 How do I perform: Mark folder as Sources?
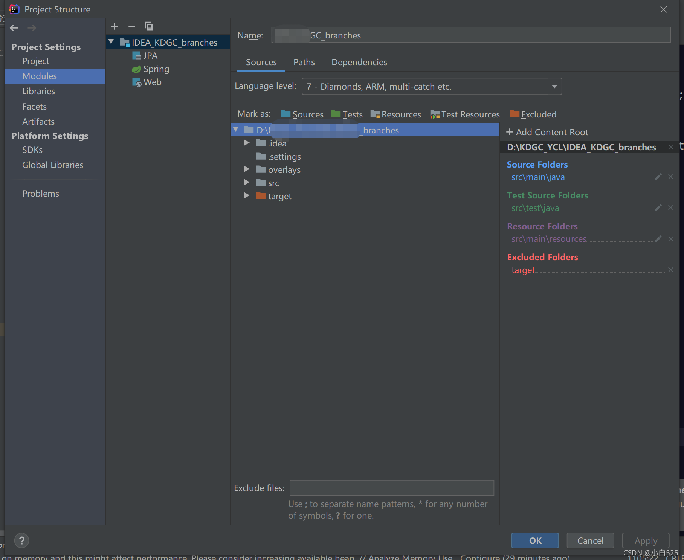(x=302, y=114)
